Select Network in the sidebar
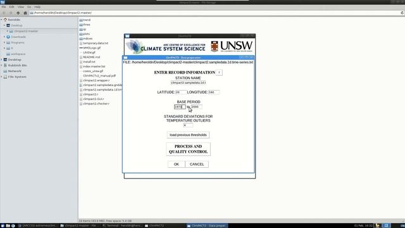405x228 pixels. point(15,71)
